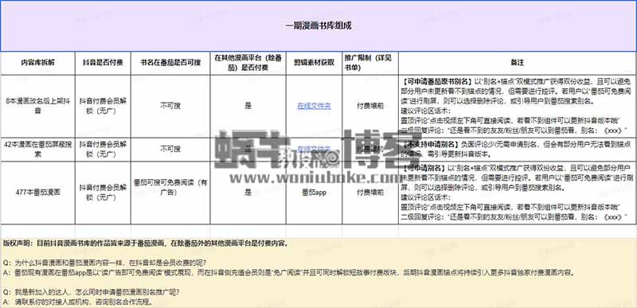Select header 在其他漫画平台（除番茄）是否付费
Viewport: 637px width, 308px height.
(x=248, y=64)
